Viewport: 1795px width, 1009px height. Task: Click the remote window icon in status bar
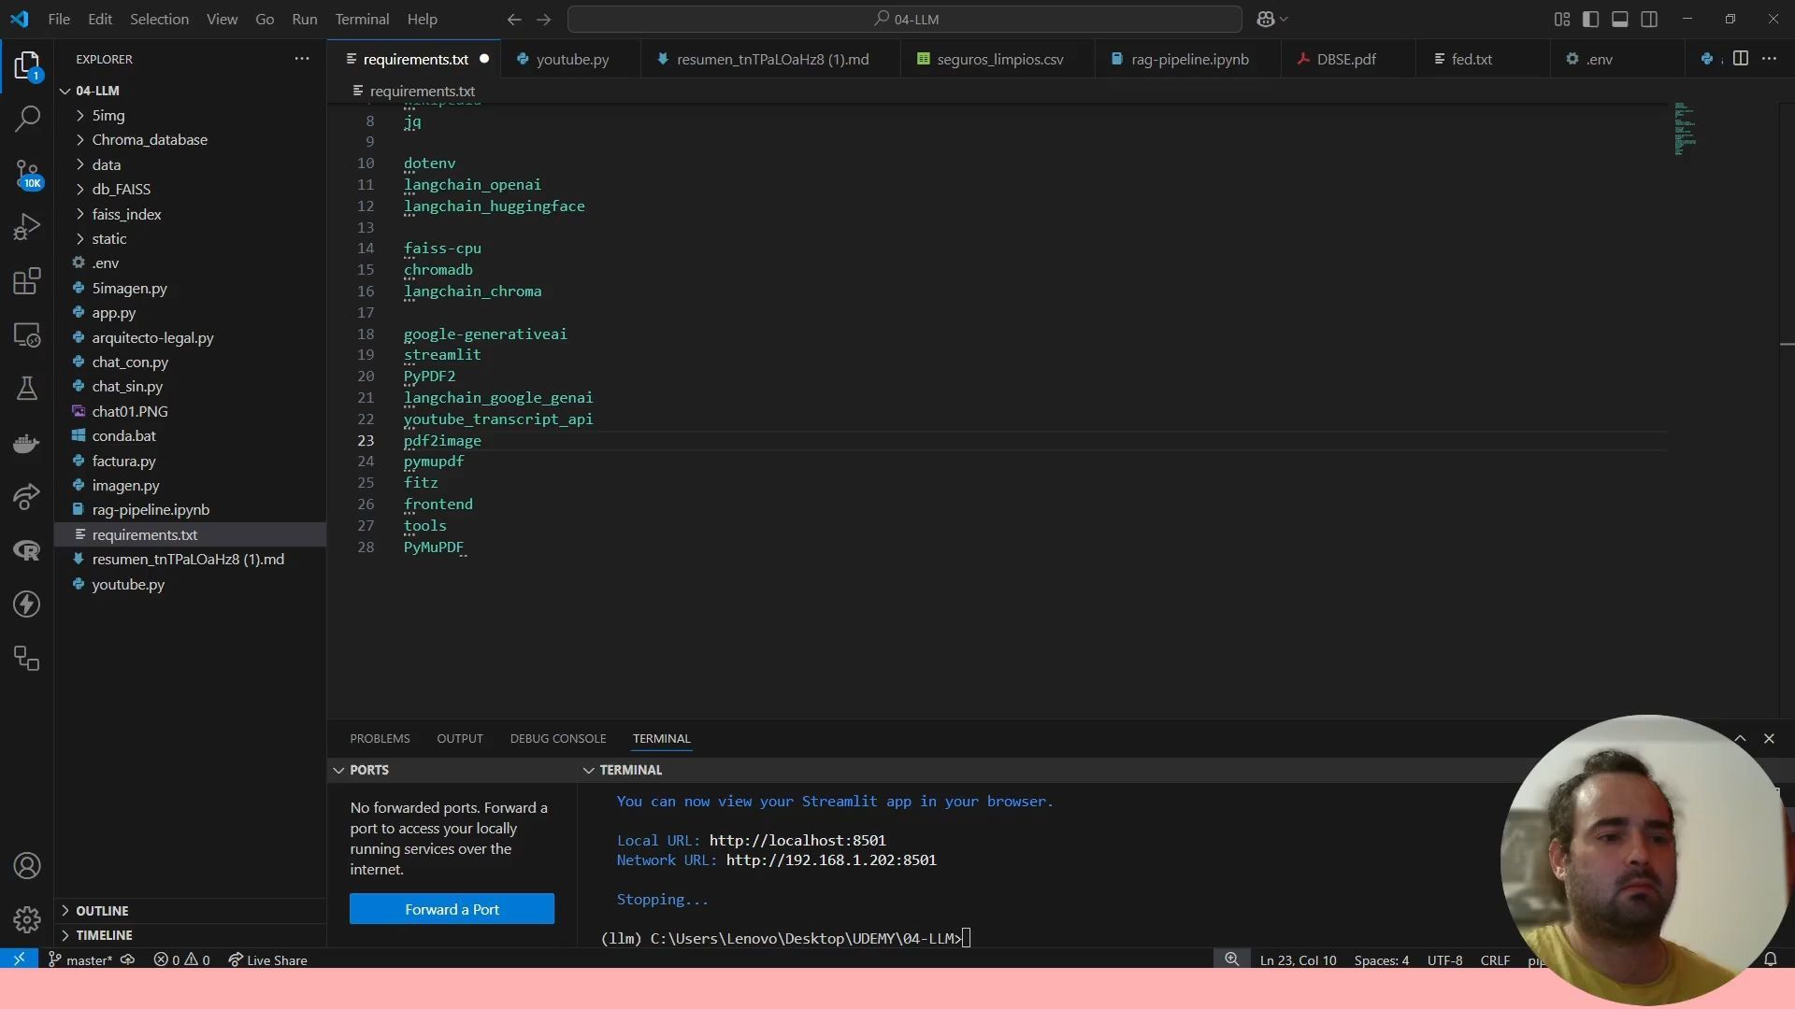coord(19,959)
